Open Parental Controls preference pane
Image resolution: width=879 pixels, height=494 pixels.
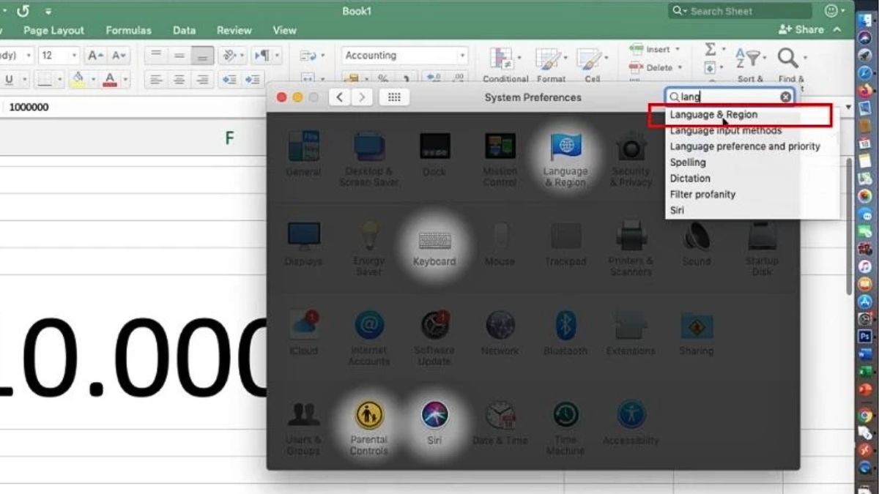(x=368, y=427)
